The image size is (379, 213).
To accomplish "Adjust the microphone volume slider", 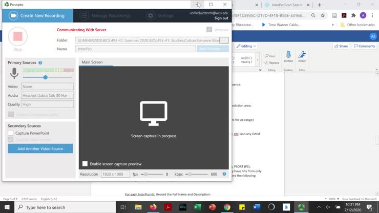I will click(x=46, y=77).
